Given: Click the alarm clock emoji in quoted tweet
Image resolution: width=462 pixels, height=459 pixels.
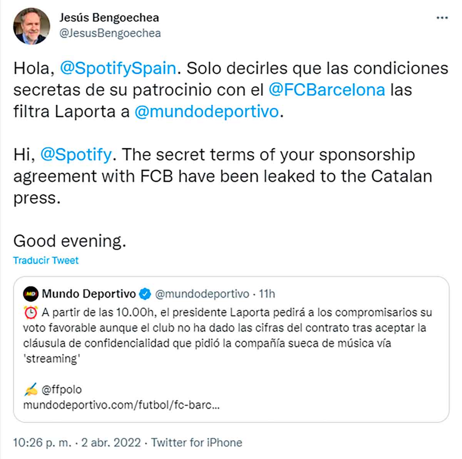Looking at the screenshot, I should (x=30, y=312).
